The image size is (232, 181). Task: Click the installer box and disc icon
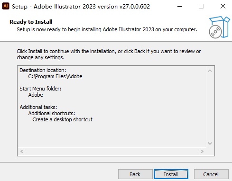click(219, 27)
